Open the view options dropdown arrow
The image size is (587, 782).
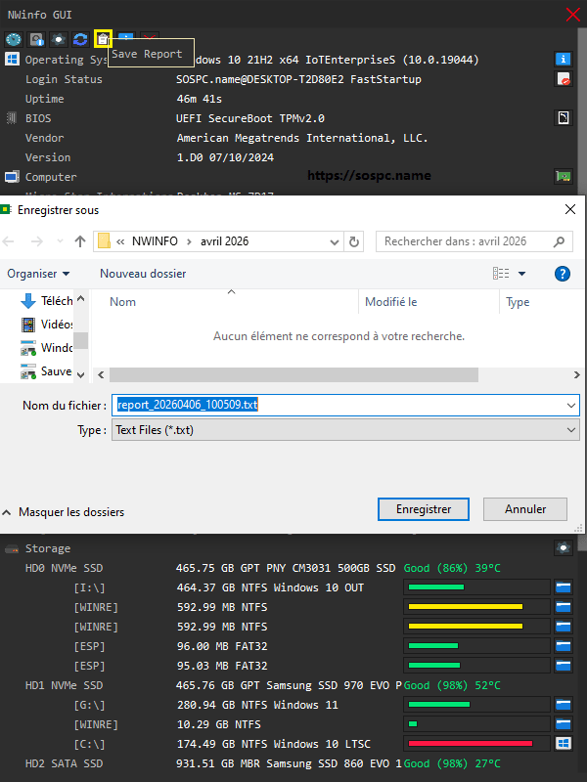click(521, 274)
